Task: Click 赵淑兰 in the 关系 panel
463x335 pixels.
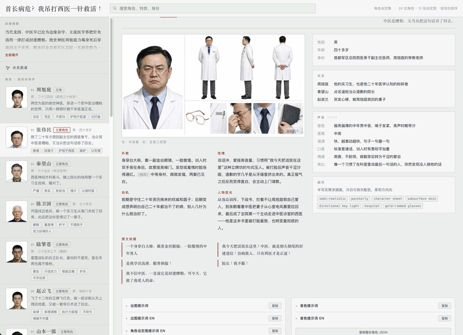Action: click(323, 99)
